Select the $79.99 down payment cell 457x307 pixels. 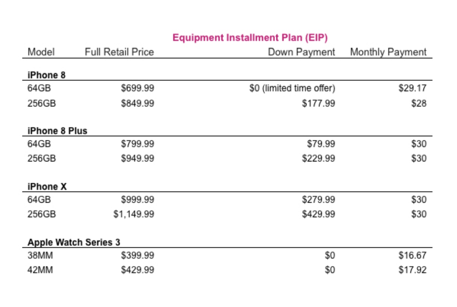[321, 144]
